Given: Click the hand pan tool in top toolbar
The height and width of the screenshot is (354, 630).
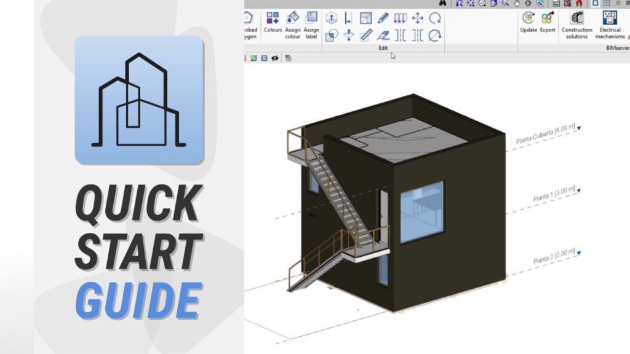Looking at the screenshot, I should click(x=516, y=3).
